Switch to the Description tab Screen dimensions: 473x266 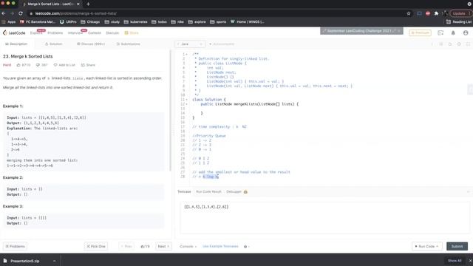point(16,44)
